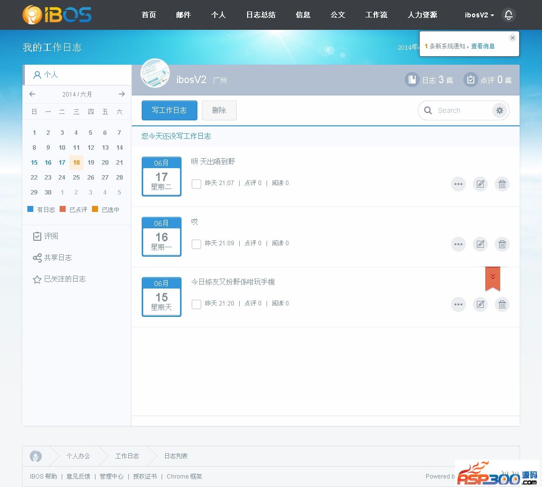Viewport: 542px width, 487px height.
Task: Open the 公文 nav item
Action: pos(338,15)
